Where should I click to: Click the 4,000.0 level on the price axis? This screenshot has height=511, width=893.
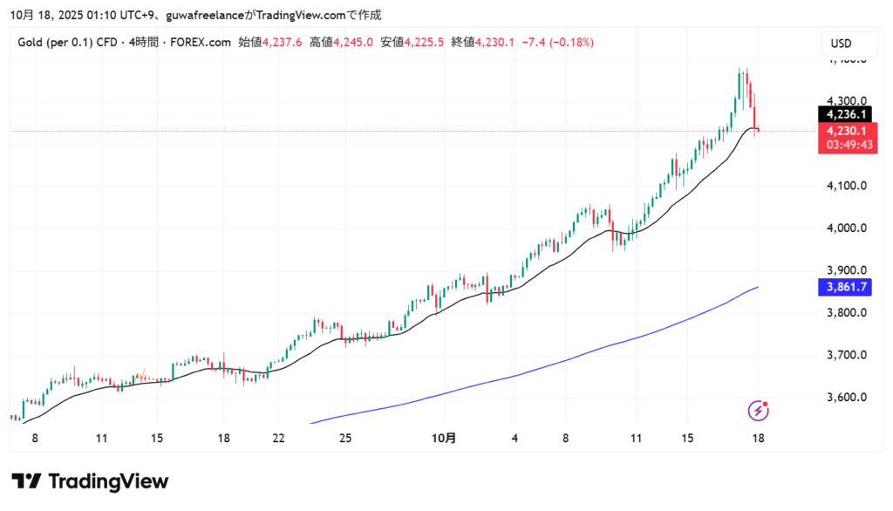[846, 228]
